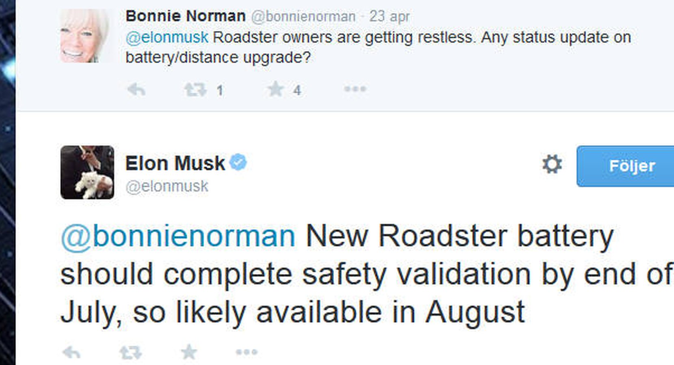This screenshot has width=674, height=365.
Task: Favorite Elon Musk's tweet with star
Action: tap(189, 352)
